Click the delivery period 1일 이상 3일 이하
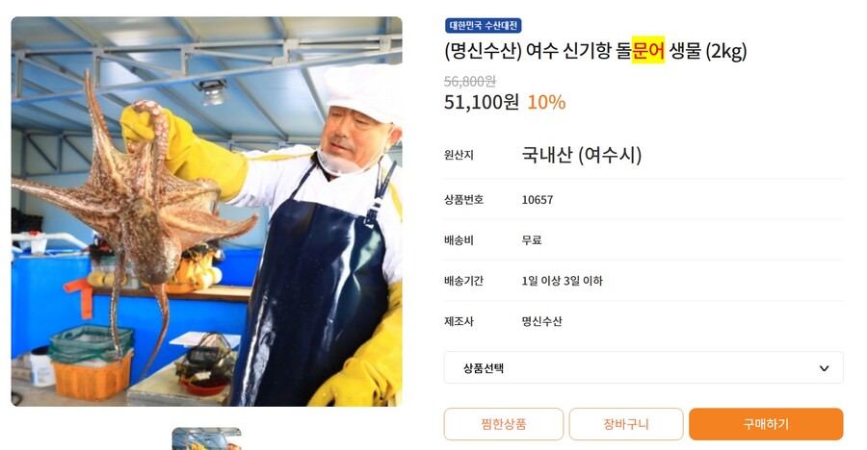867x450 pixels. pyautogui.click(x=563, y=281)
